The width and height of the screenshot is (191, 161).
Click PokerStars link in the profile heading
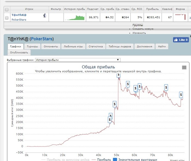[42, 39]
